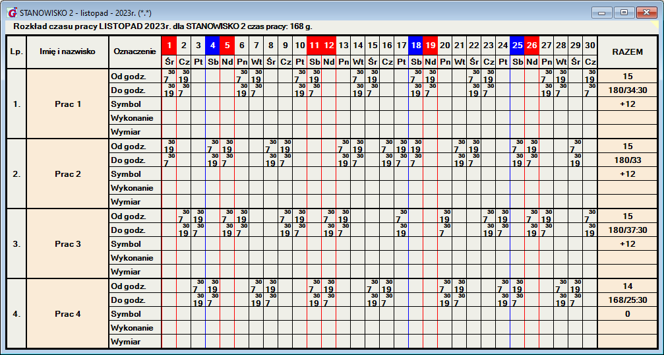Select the day 30 column header
664x355 pixels.
pos(589,46)
